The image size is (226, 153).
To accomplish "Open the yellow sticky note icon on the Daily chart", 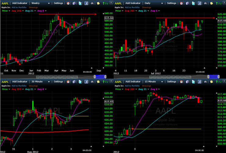I will pyautogui.click(x=211, y=3).
